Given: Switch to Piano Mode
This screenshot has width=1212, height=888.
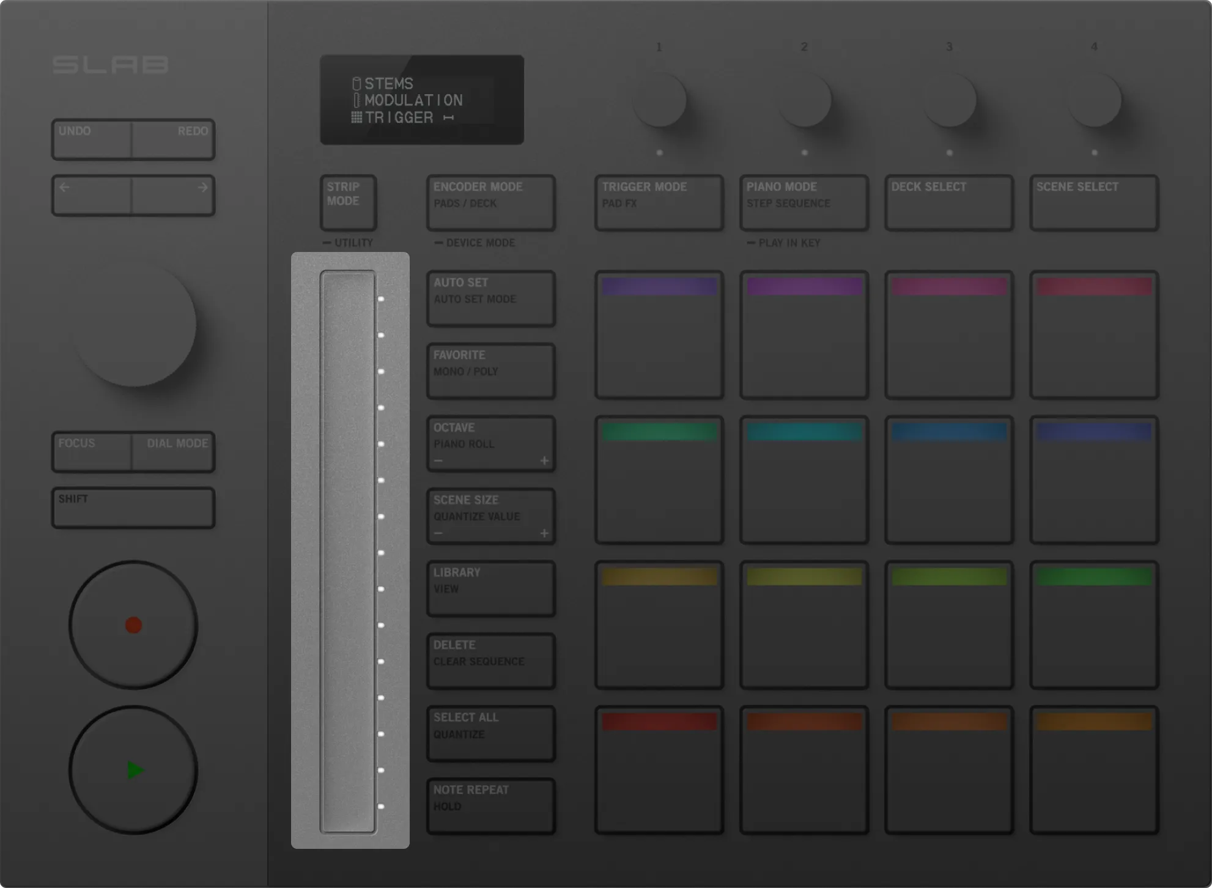Looking at the screenshot, I should pos(804,202).
